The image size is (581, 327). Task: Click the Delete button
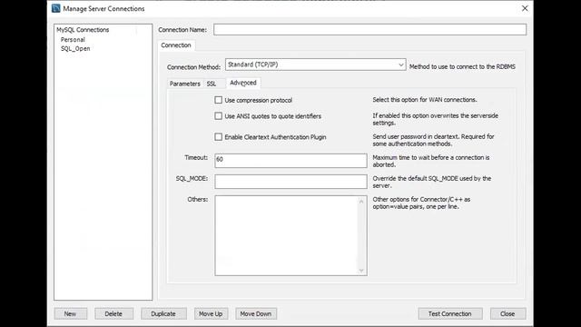click(x=113, y=313)
